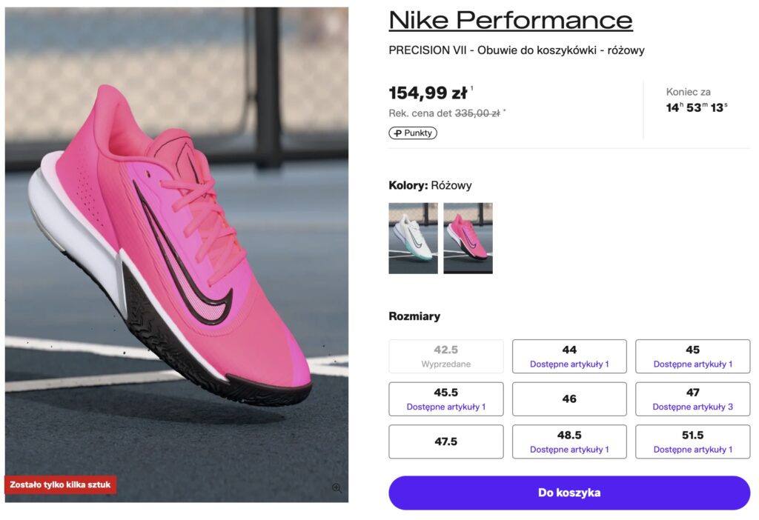Viewport: 759px width, 520px height.
Task: Click the zoom magnifier icon on product image
Action: pos(337,487)
